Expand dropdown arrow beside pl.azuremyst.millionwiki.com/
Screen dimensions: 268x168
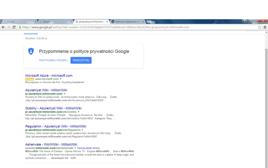(64, 94)
